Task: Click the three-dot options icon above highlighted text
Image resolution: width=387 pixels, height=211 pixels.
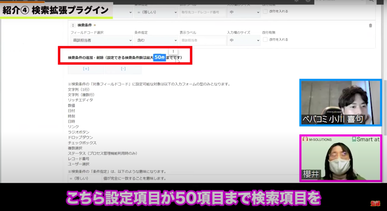Action: pos(173,51)
